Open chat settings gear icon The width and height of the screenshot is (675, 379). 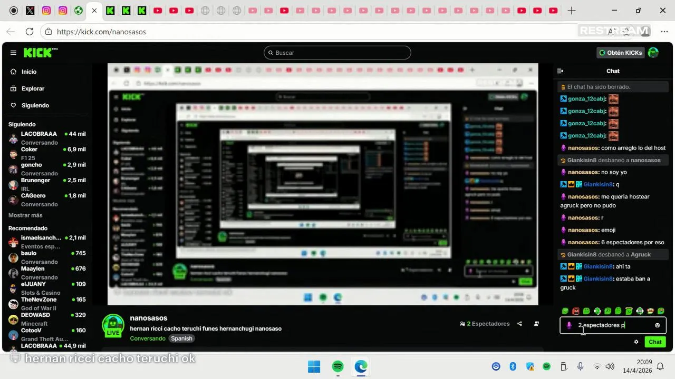[x=637, y=342]
